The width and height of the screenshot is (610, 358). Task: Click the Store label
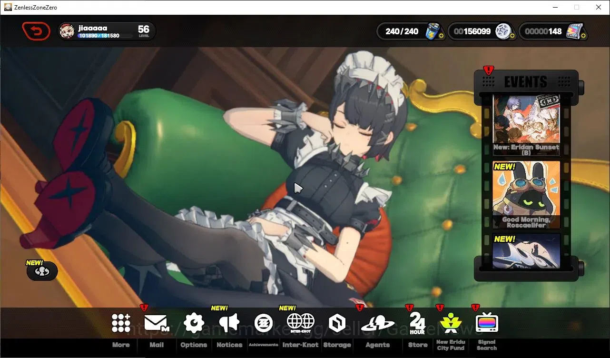[418, 345]
